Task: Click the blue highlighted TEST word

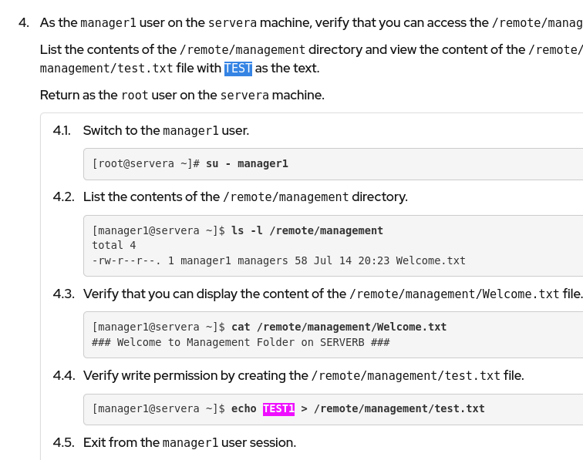Action: 238,69
